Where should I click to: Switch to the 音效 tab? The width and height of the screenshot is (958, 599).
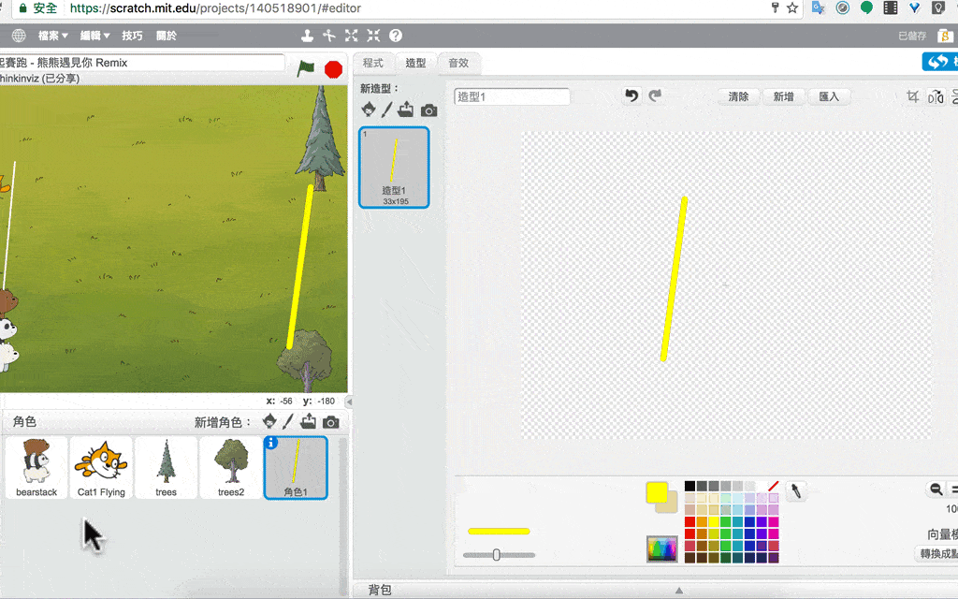(x=458, y=63)
